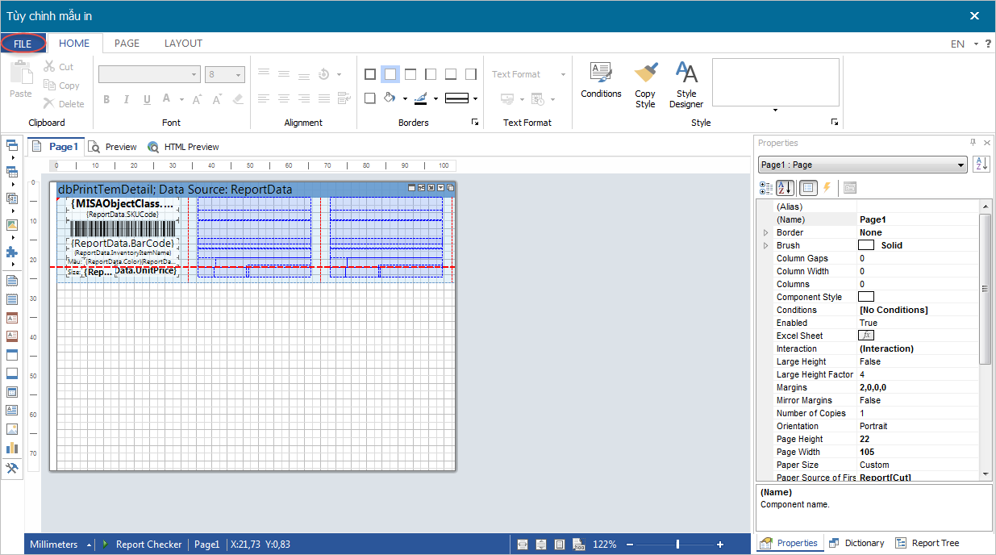This screenshot has width=996, height=555.
Task: Open the HTML Preview tab
Action: pos(184,147)
